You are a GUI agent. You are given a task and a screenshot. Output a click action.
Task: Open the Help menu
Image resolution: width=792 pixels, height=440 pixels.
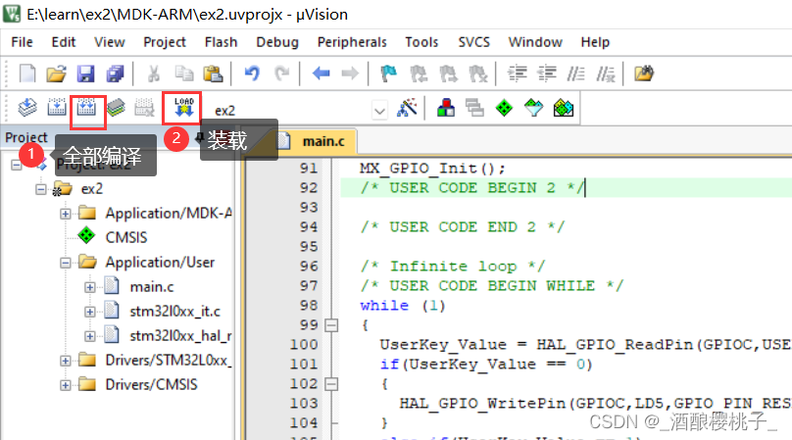(x=595, y=42)
